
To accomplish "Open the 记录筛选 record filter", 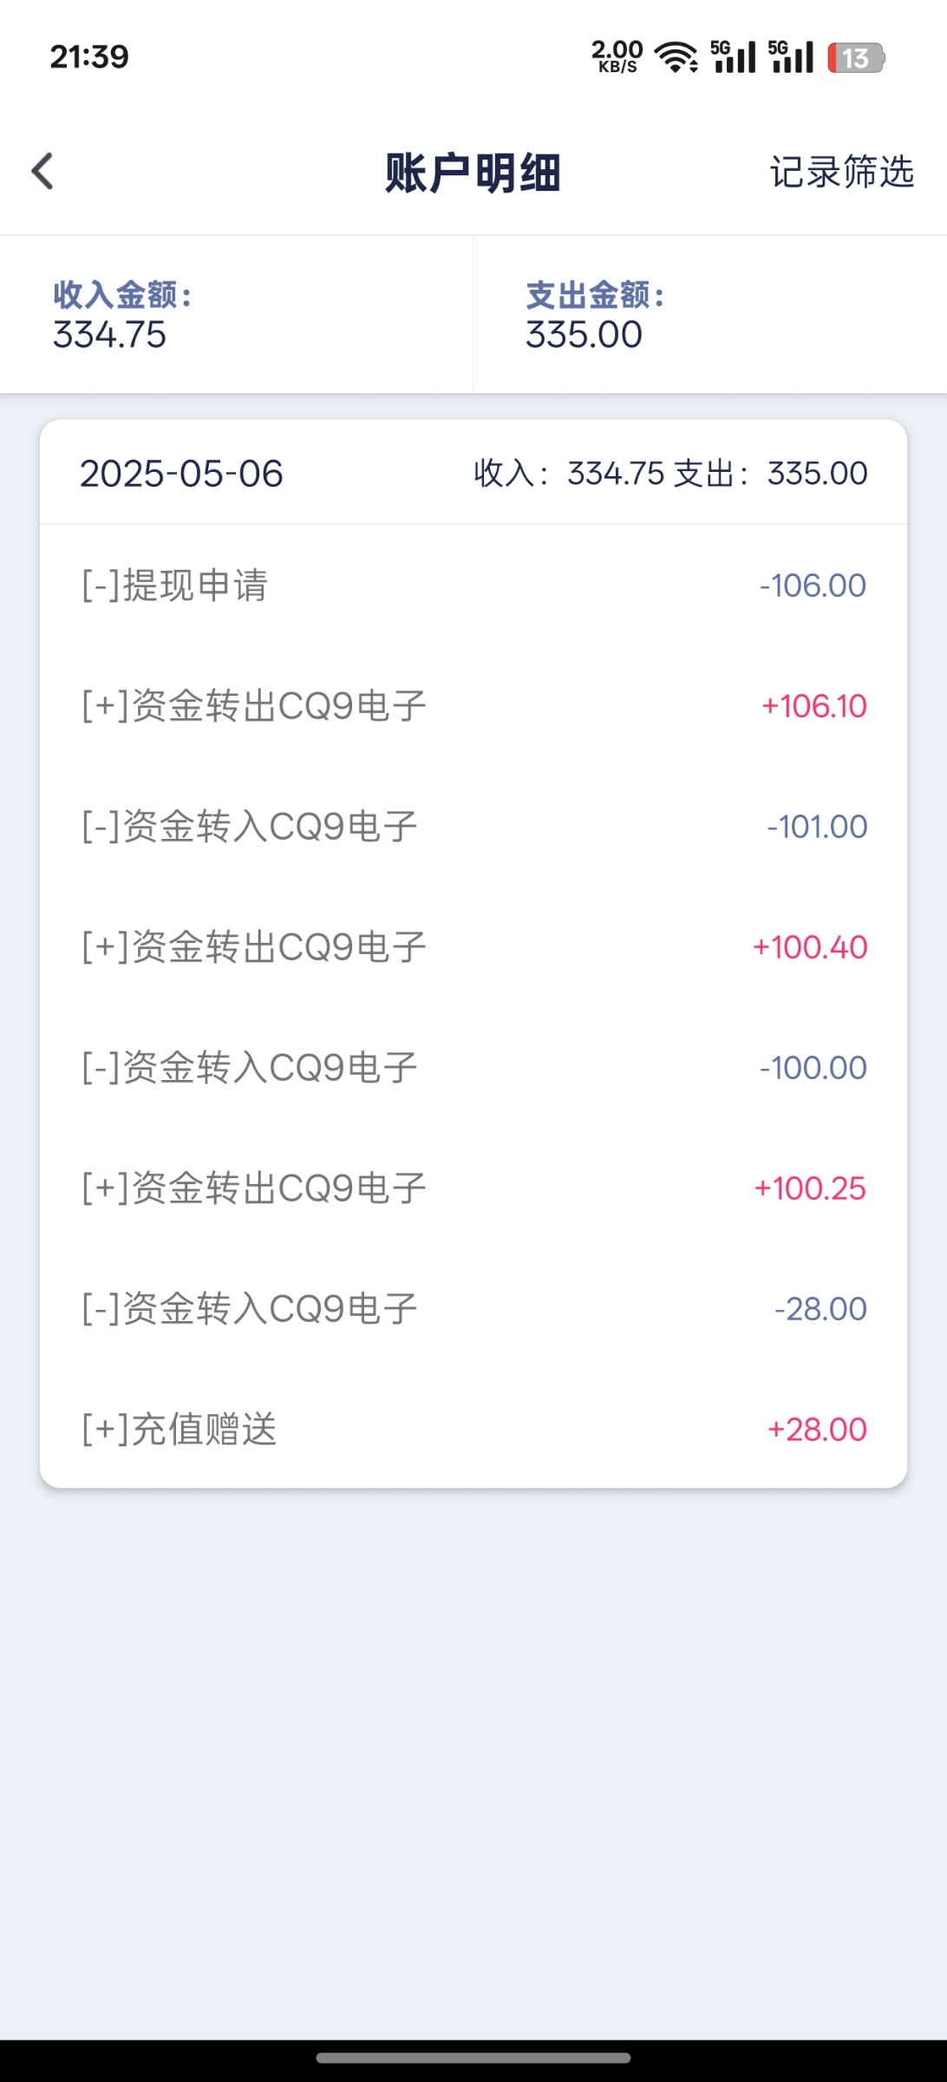I will click(841, 172).
